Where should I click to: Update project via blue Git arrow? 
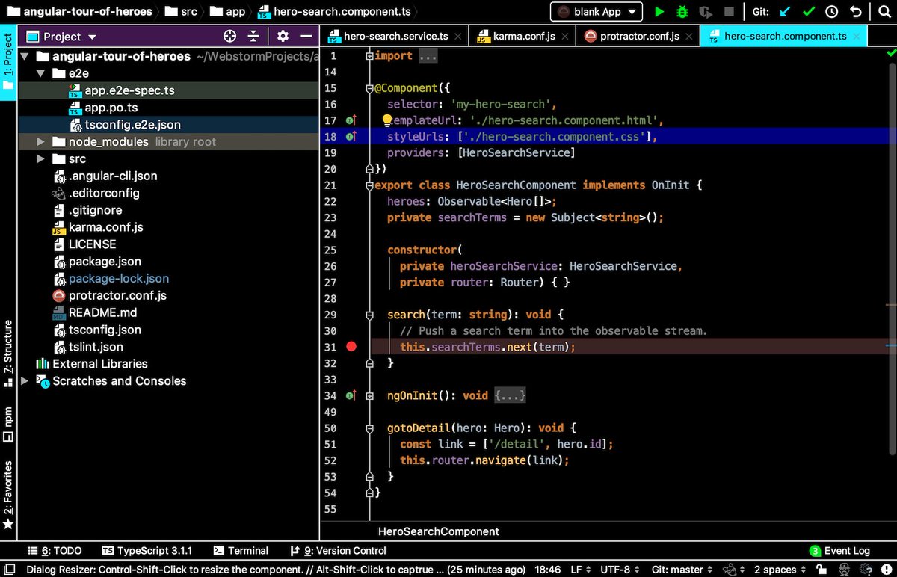coord(784,12)
